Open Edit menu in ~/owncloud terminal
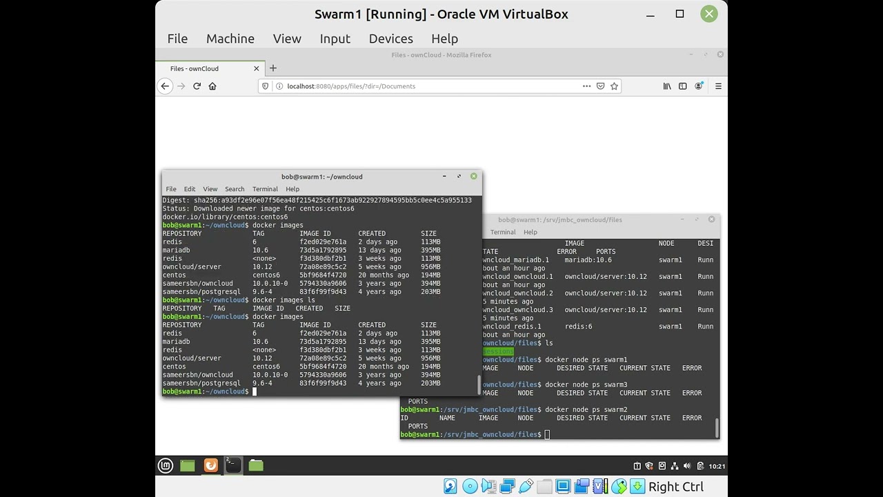Viewport: 883px width, 497px height. [190, 189]
